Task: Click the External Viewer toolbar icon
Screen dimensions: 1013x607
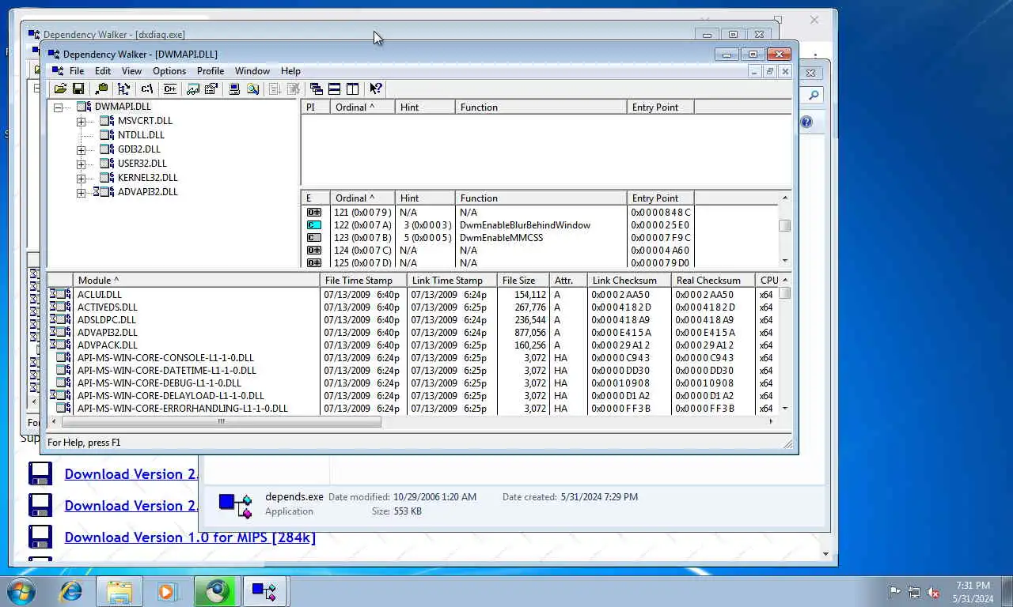Action: [x=193, y=89]
